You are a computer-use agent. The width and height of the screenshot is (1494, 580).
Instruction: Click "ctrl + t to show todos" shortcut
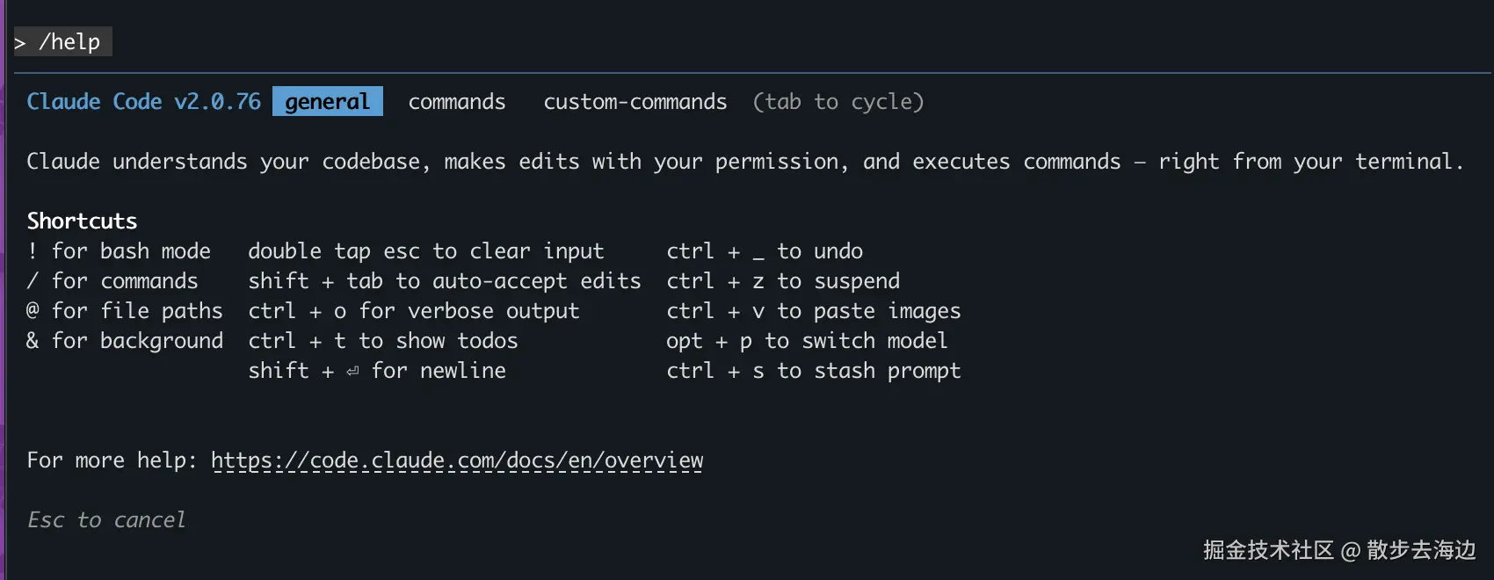382,341
